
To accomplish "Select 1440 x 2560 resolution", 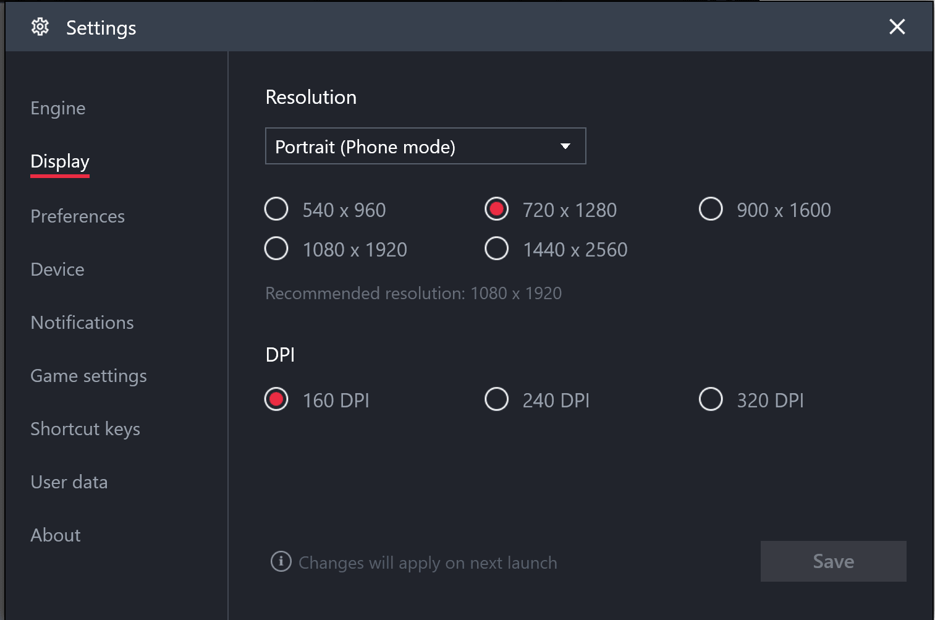I will tap(497, 248).
